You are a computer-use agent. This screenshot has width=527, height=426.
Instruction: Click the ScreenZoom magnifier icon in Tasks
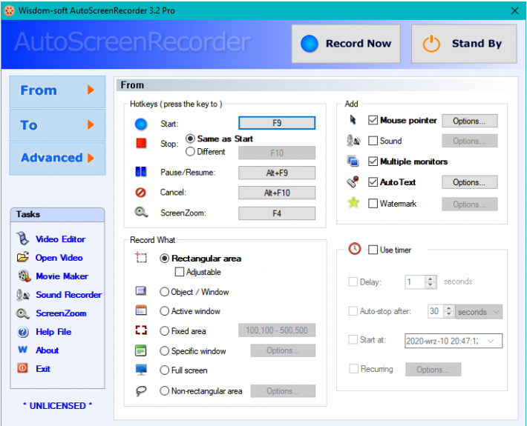(23, 313)
